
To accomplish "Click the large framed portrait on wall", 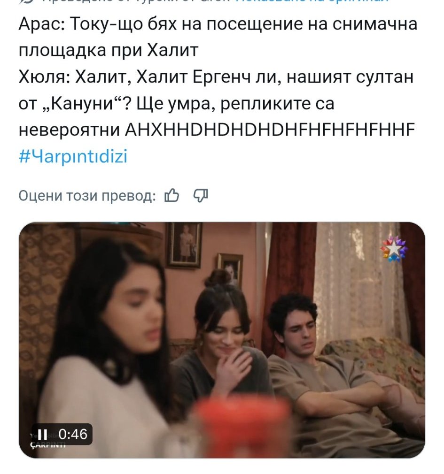I will pyautogui.click(x=184, y=245).
